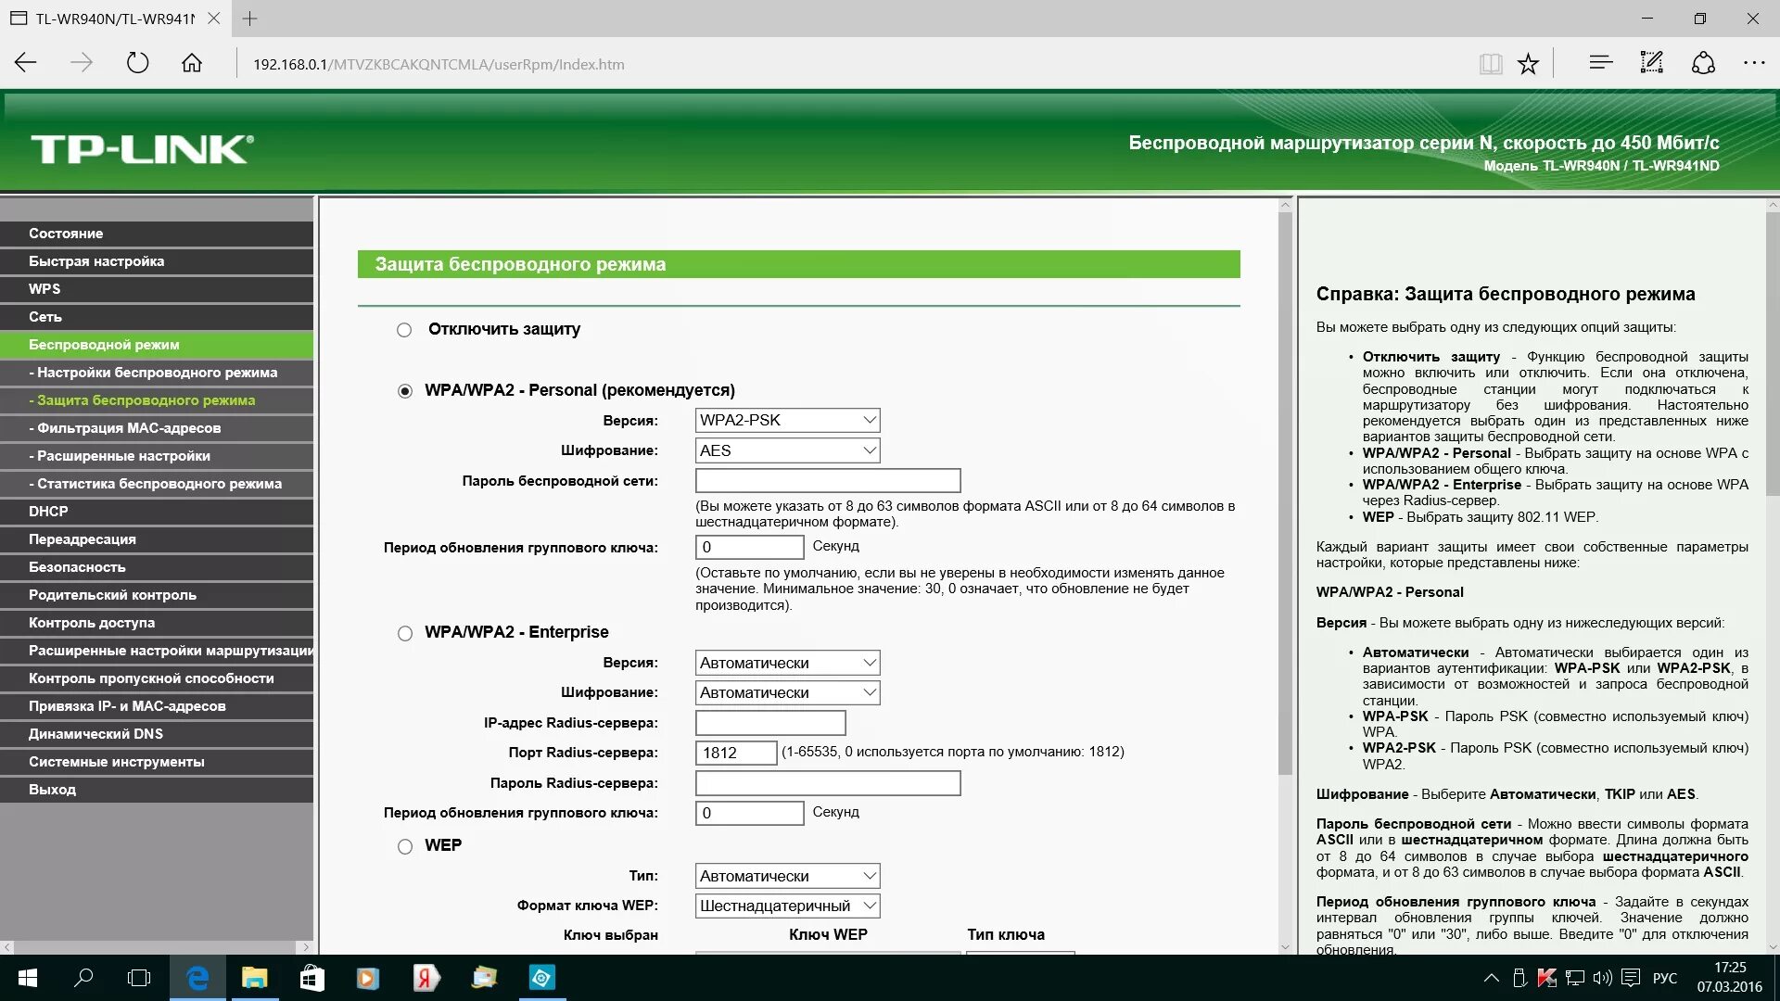Click IP-адрес Radius-сервера field

pos(770,722)
